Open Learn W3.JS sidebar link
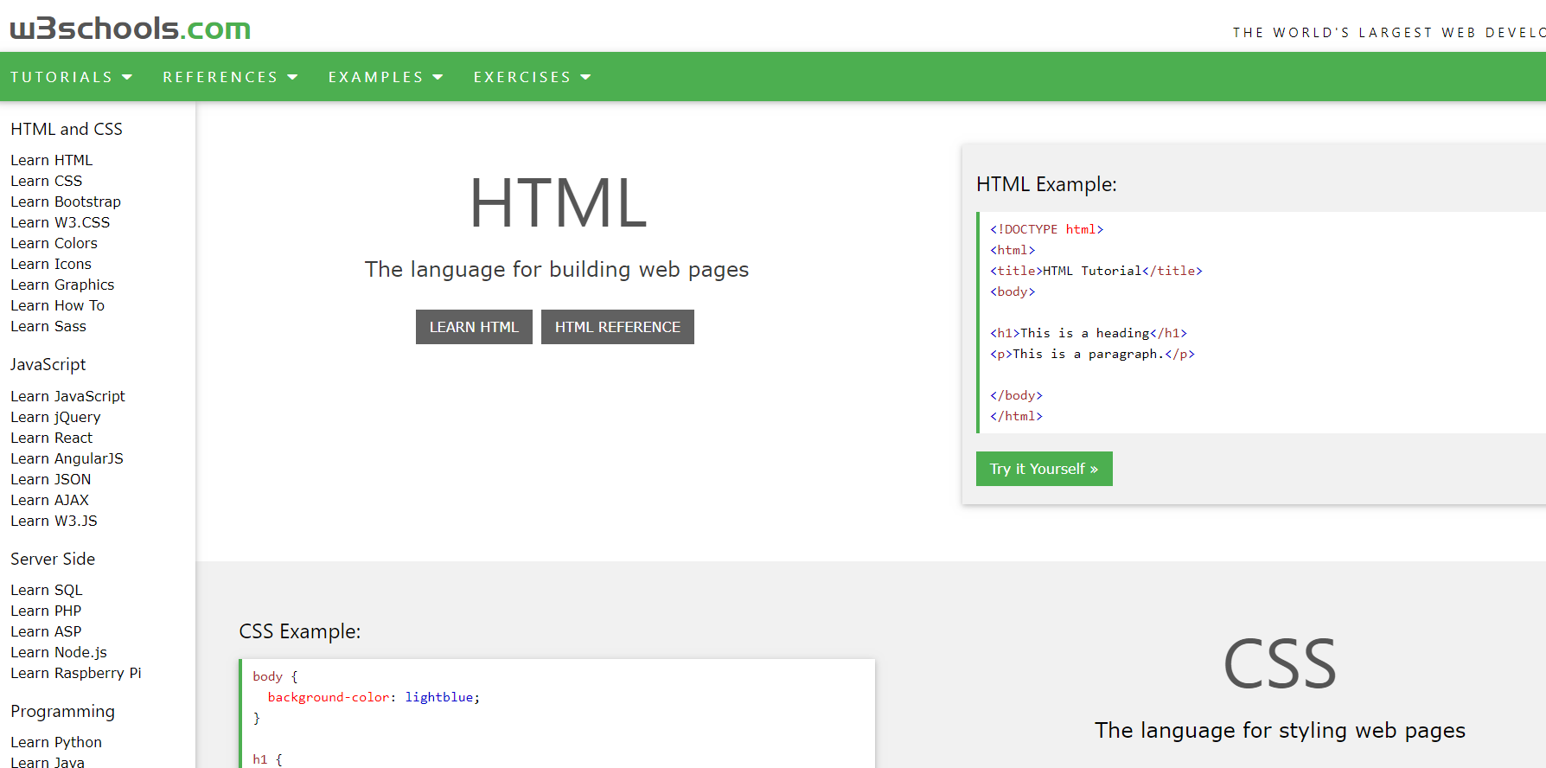 (54, 521)
